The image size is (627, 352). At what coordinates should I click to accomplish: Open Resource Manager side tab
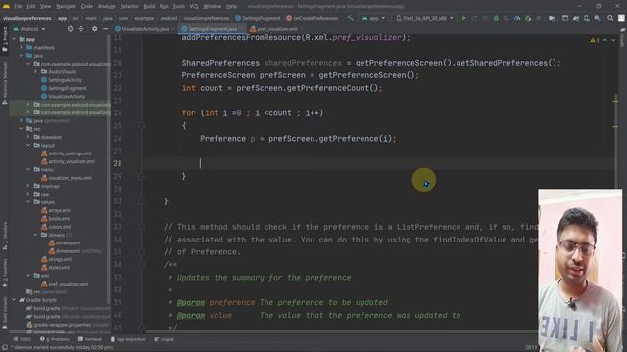tap(5, 82)
